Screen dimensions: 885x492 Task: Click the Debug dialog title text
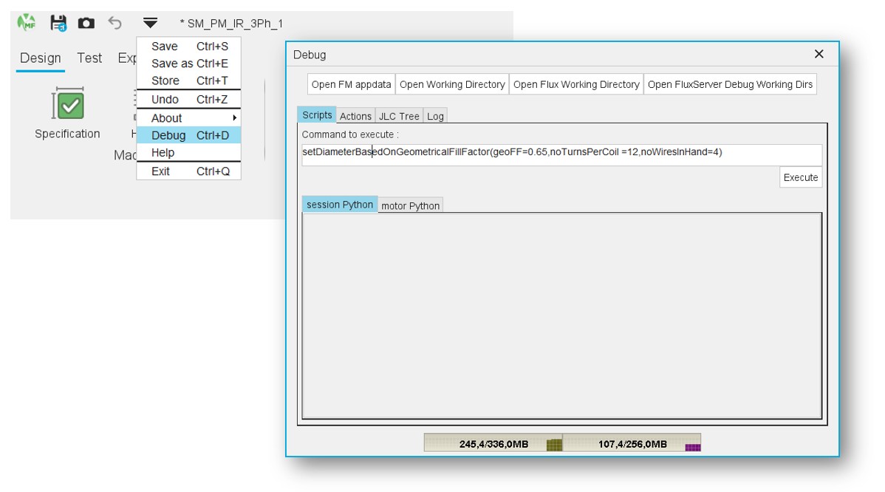pos(310,55)
